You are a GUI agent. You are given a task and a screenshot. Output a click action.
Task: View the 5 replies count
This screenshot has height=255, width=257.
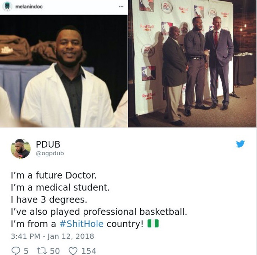[26, 251]
